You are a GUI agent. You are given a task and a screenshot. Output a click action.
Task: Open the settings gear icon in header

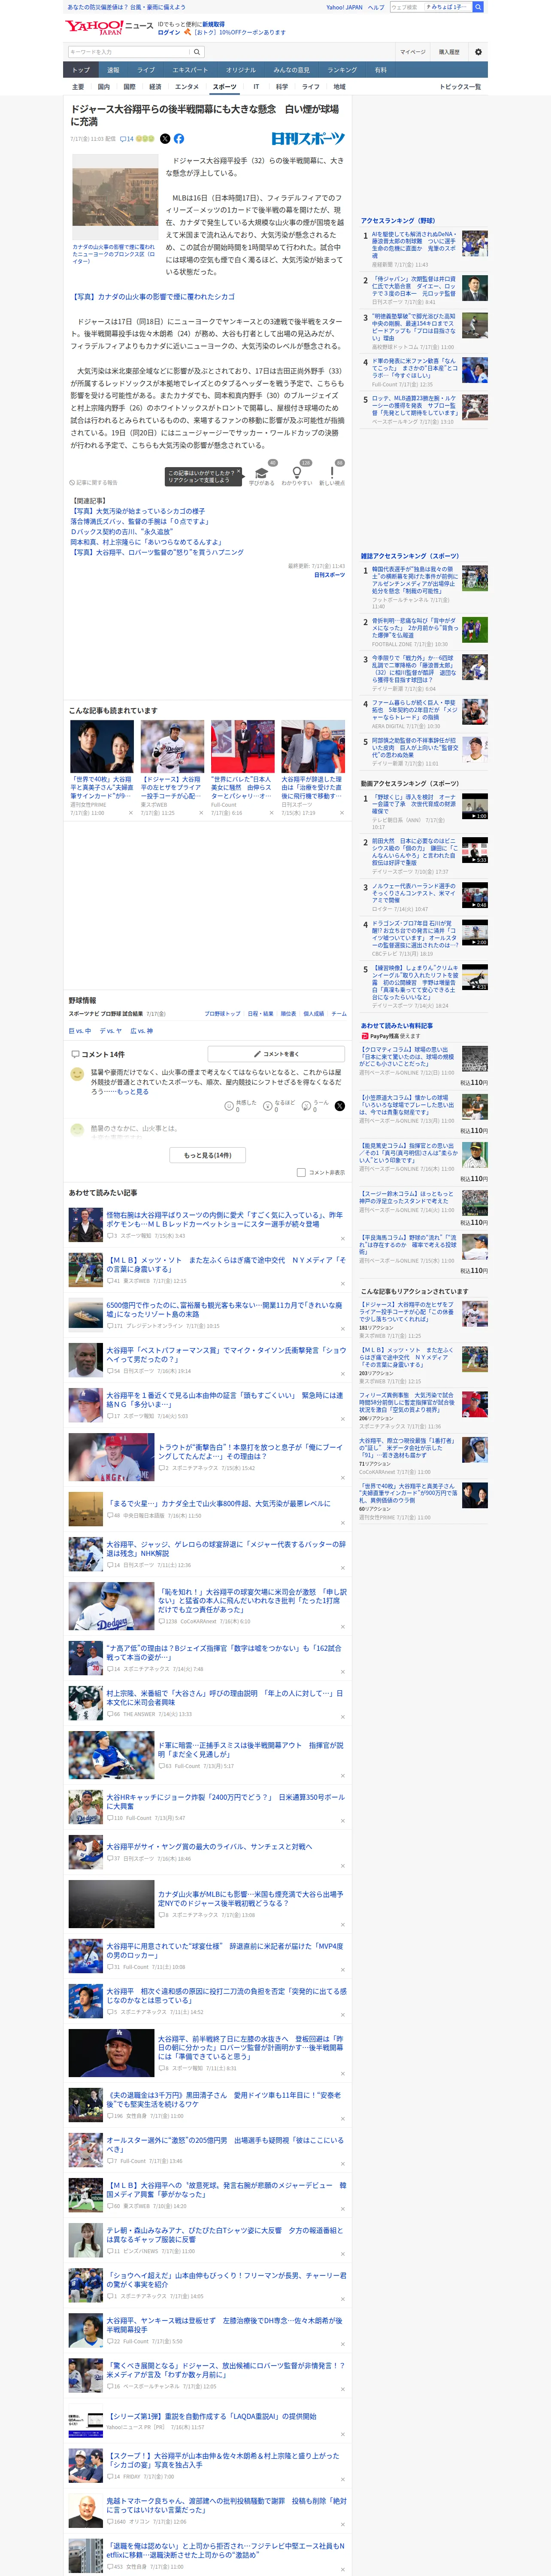pos(478,52)
